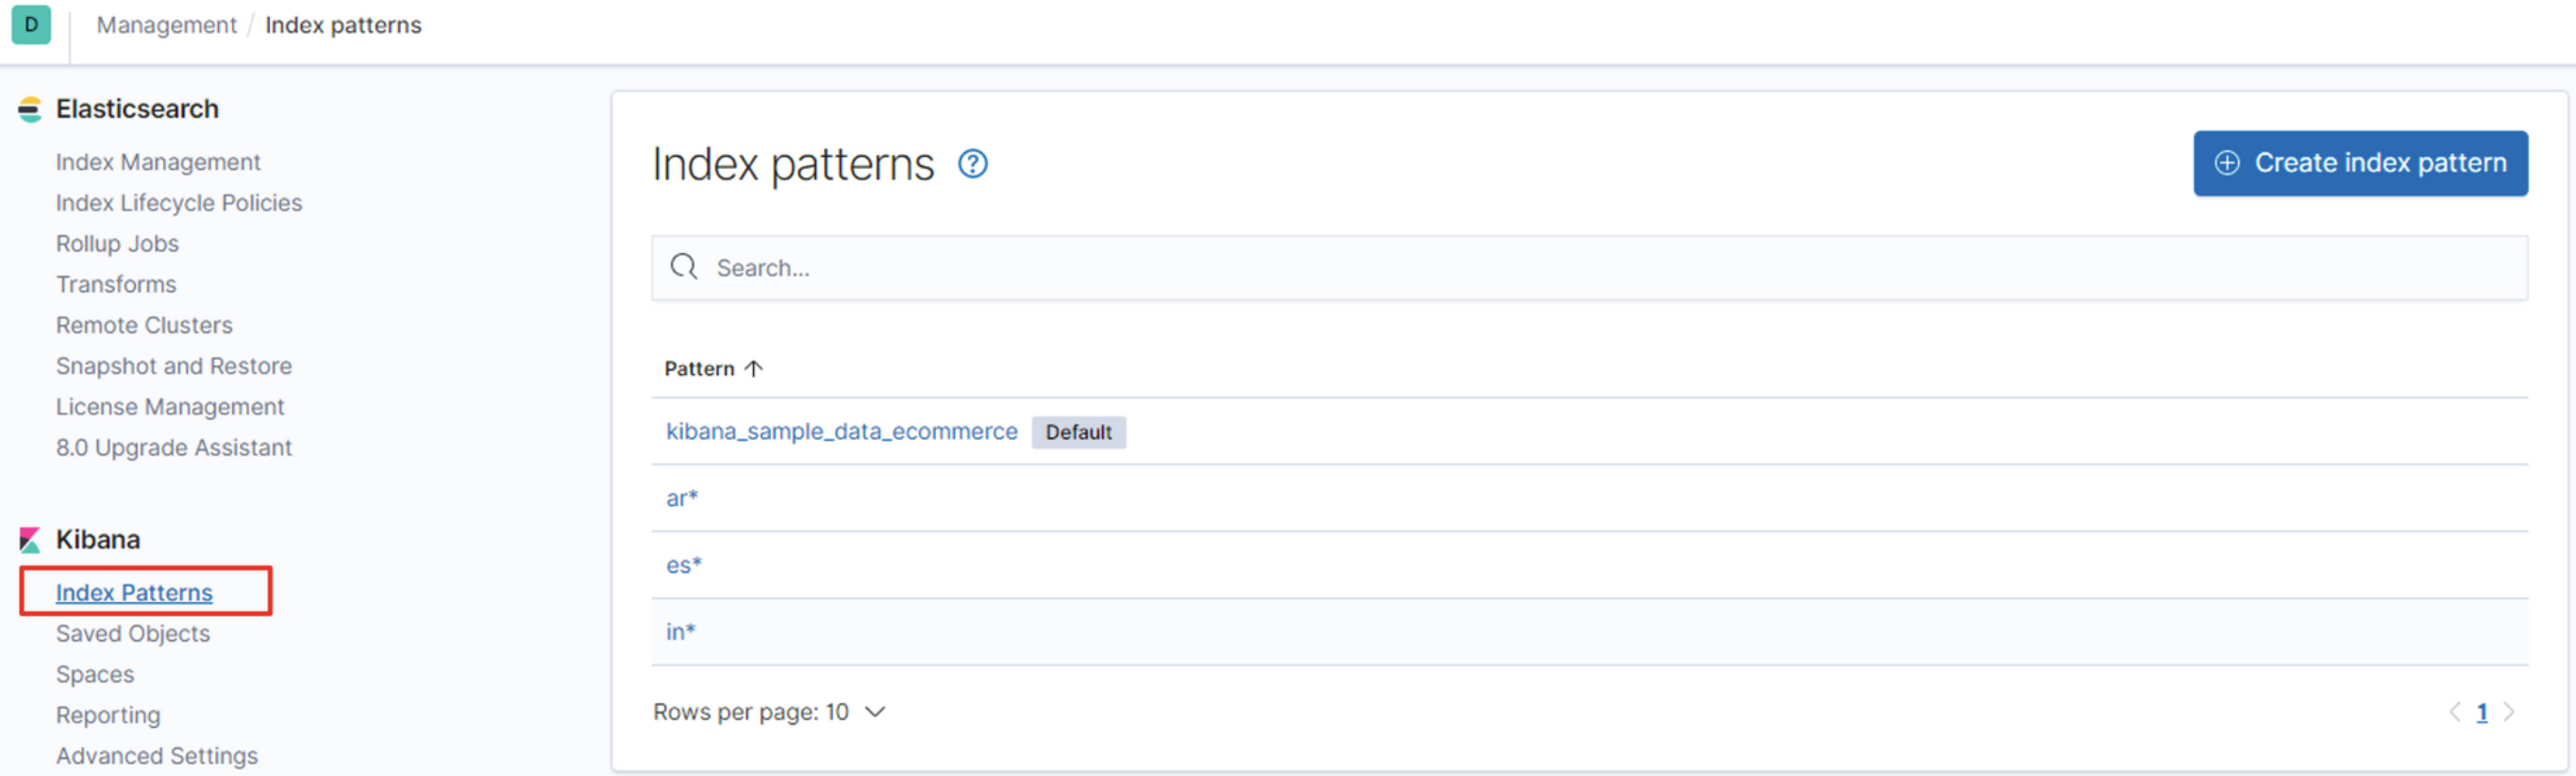Click Create index pattern button
Image resolution: width=2576 pixels, height=776 pixels.
pyautogui.click(x=2360, y=163)
